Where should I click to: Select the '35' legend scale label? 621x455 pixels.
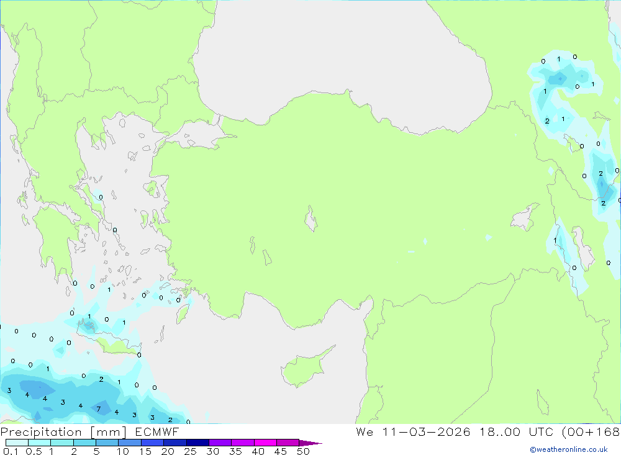[x=235, y=451]
